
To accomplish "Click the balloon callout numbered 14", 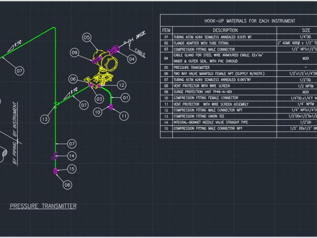I will [x=72, y=156].
